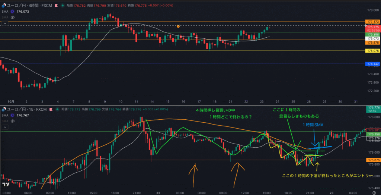This screenshot has height=195, width=381.
Task: Click the orange event marker on 4-hour chart
Action: pyautogui.click(x=178, y=26)
